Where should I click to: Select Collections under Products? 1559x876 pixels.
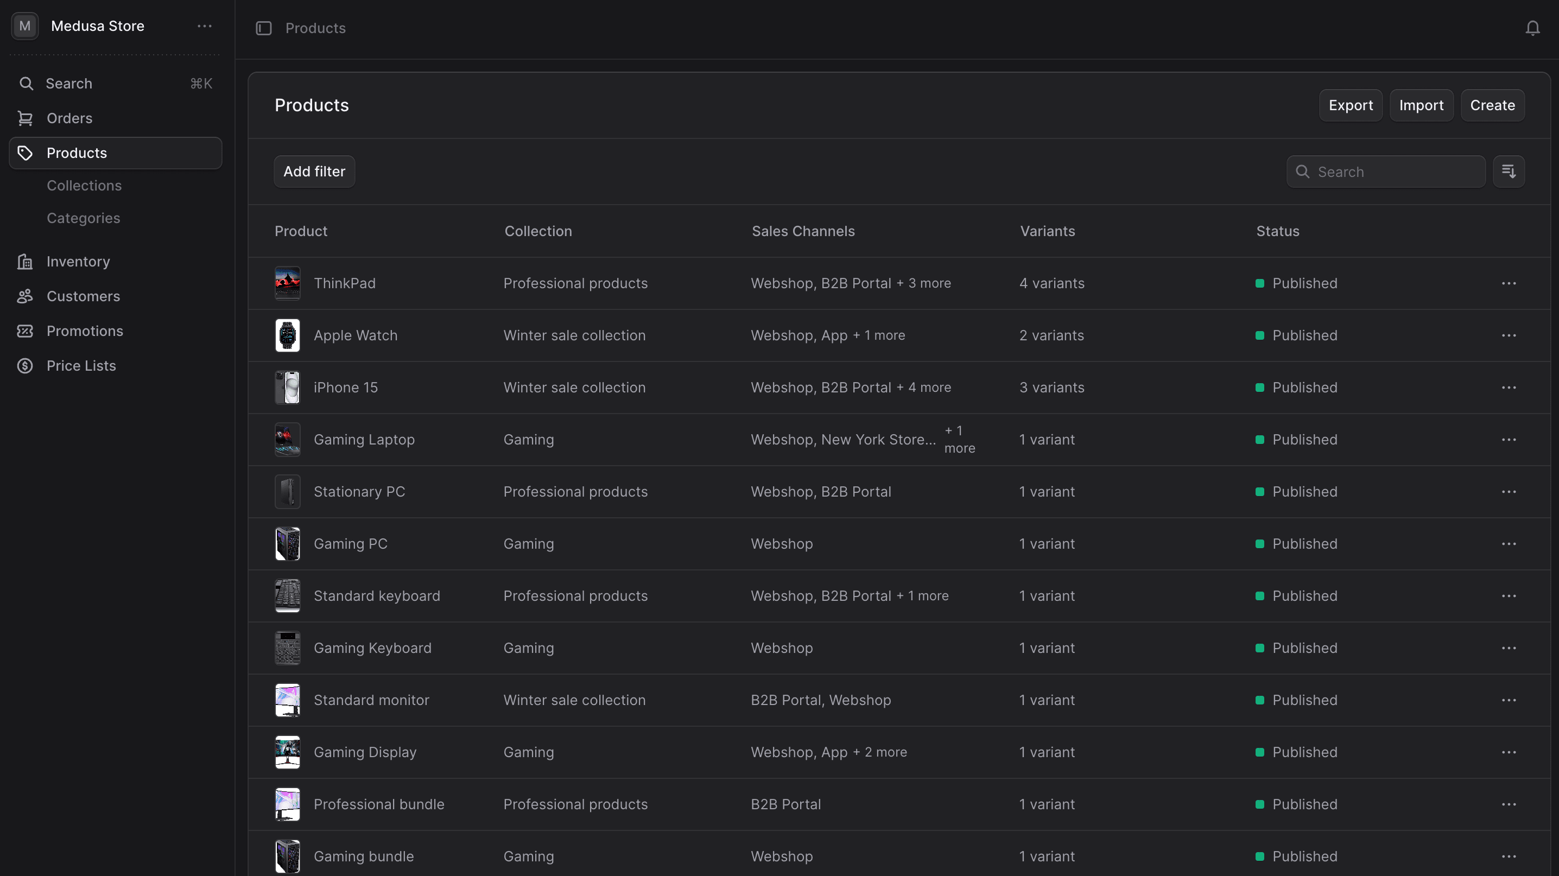[x=84, y=185]
